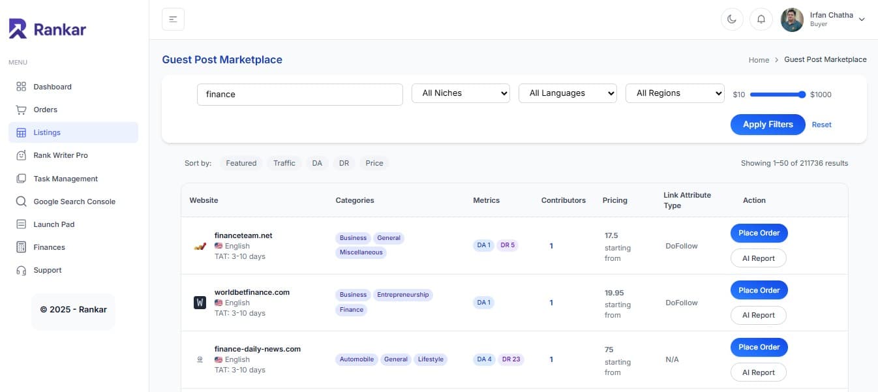The width and height of the screenshot is (878, 392).
Task: Open the Support page
Action: click(x=48, y=269)
